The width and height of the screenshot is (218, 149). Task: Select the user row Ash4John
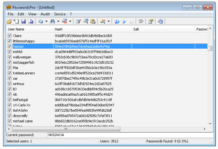107,110
